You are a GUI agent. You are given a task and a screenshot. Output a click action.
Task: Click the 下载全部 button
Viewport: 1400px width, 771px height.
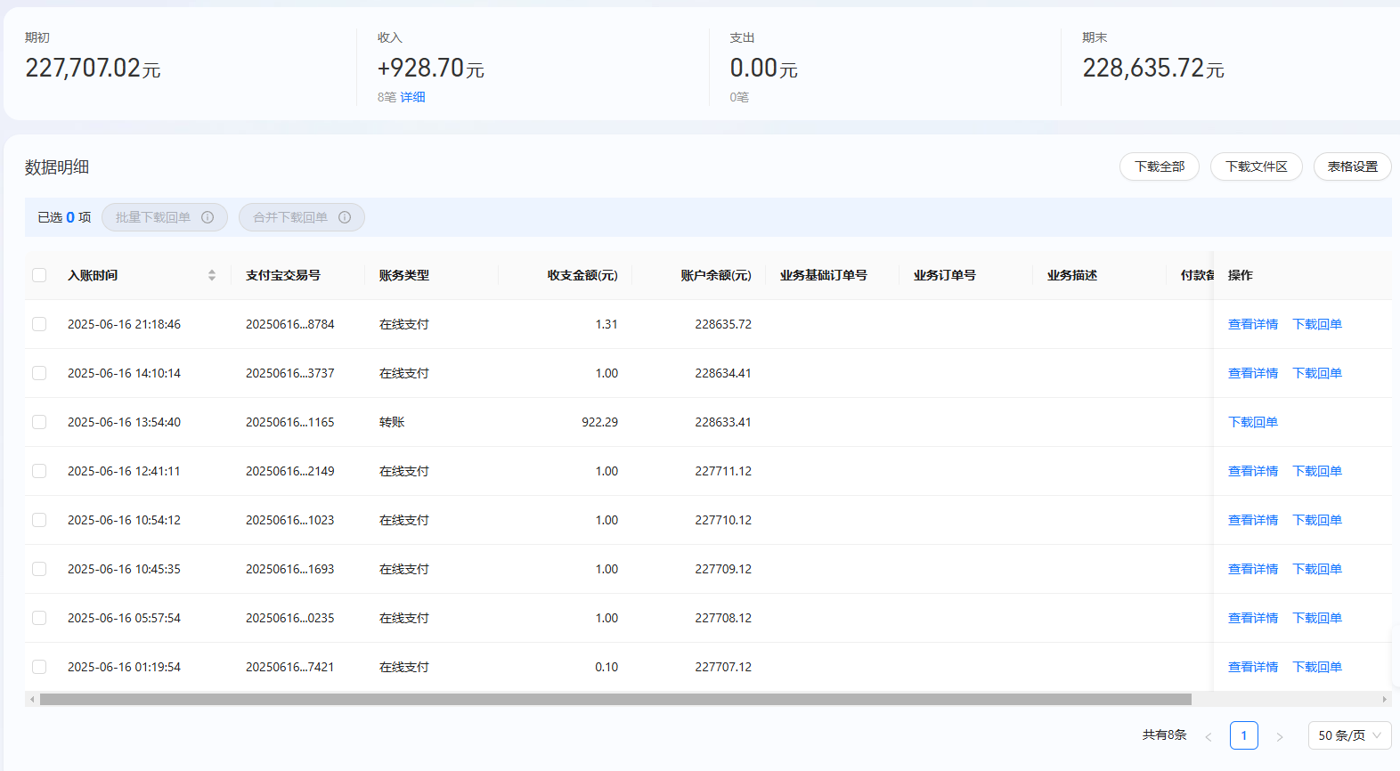coord(1160,166)
